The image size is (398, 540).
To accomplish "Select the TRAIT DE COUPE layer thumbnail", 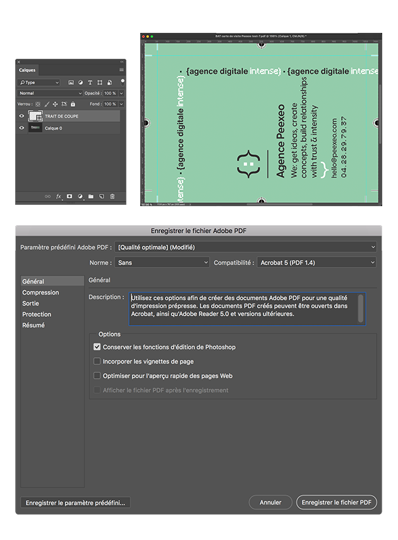I will tap(35, 116).
